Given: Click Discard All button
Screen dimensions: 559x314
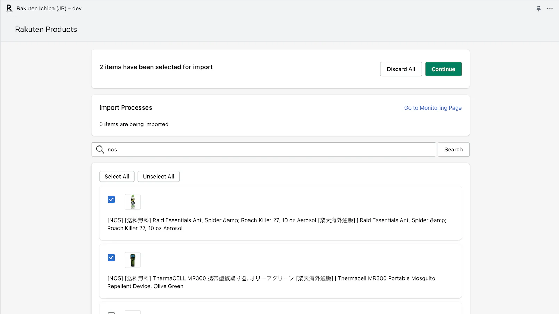Looking at the screenshot, I should click(x=401, y=69).
